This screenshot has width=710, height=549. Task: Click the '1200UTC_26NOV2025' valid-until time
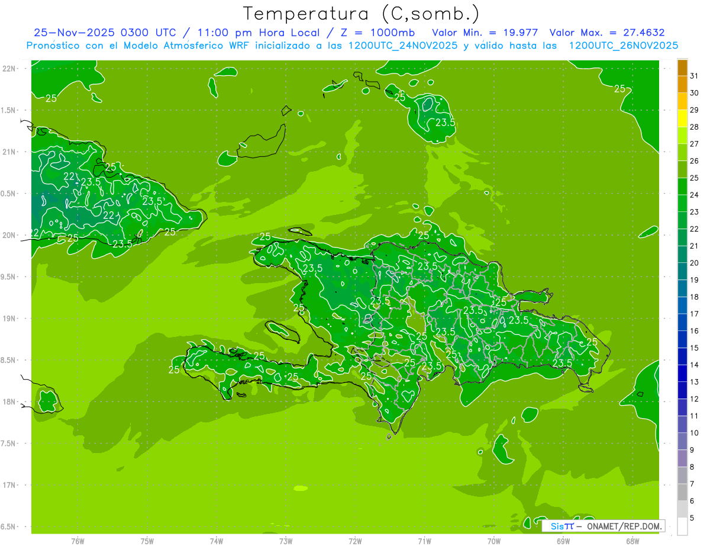click(624, 45)
